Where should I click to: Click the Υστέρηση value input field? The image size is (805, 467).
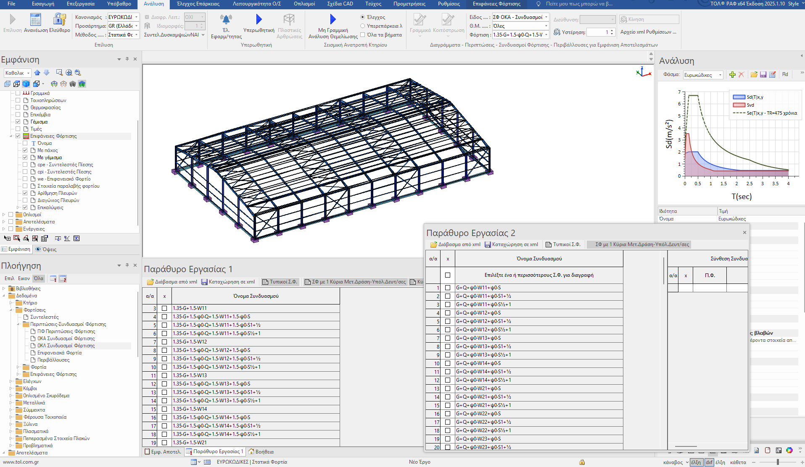tap(598, 32)
